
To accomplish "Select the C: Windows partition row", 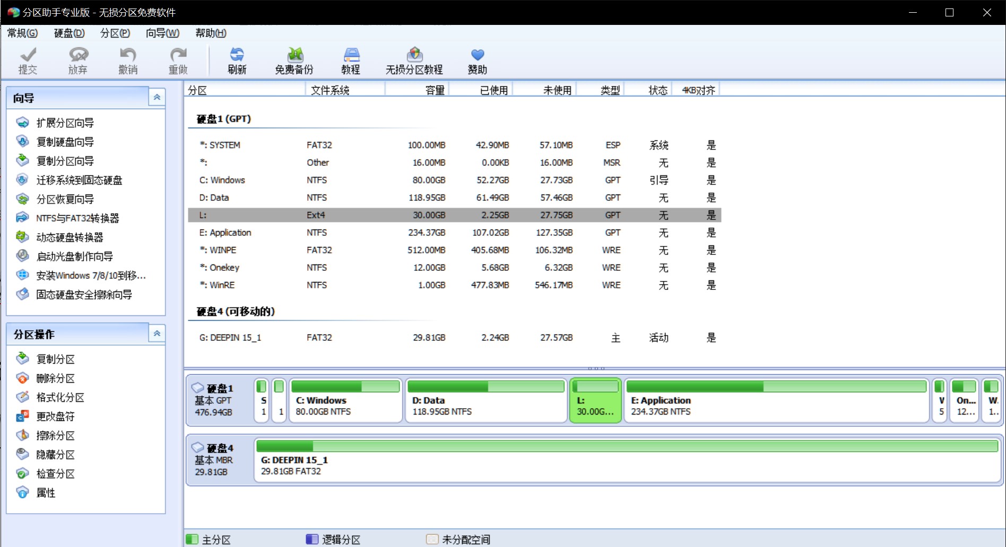I will pos(455,180).
